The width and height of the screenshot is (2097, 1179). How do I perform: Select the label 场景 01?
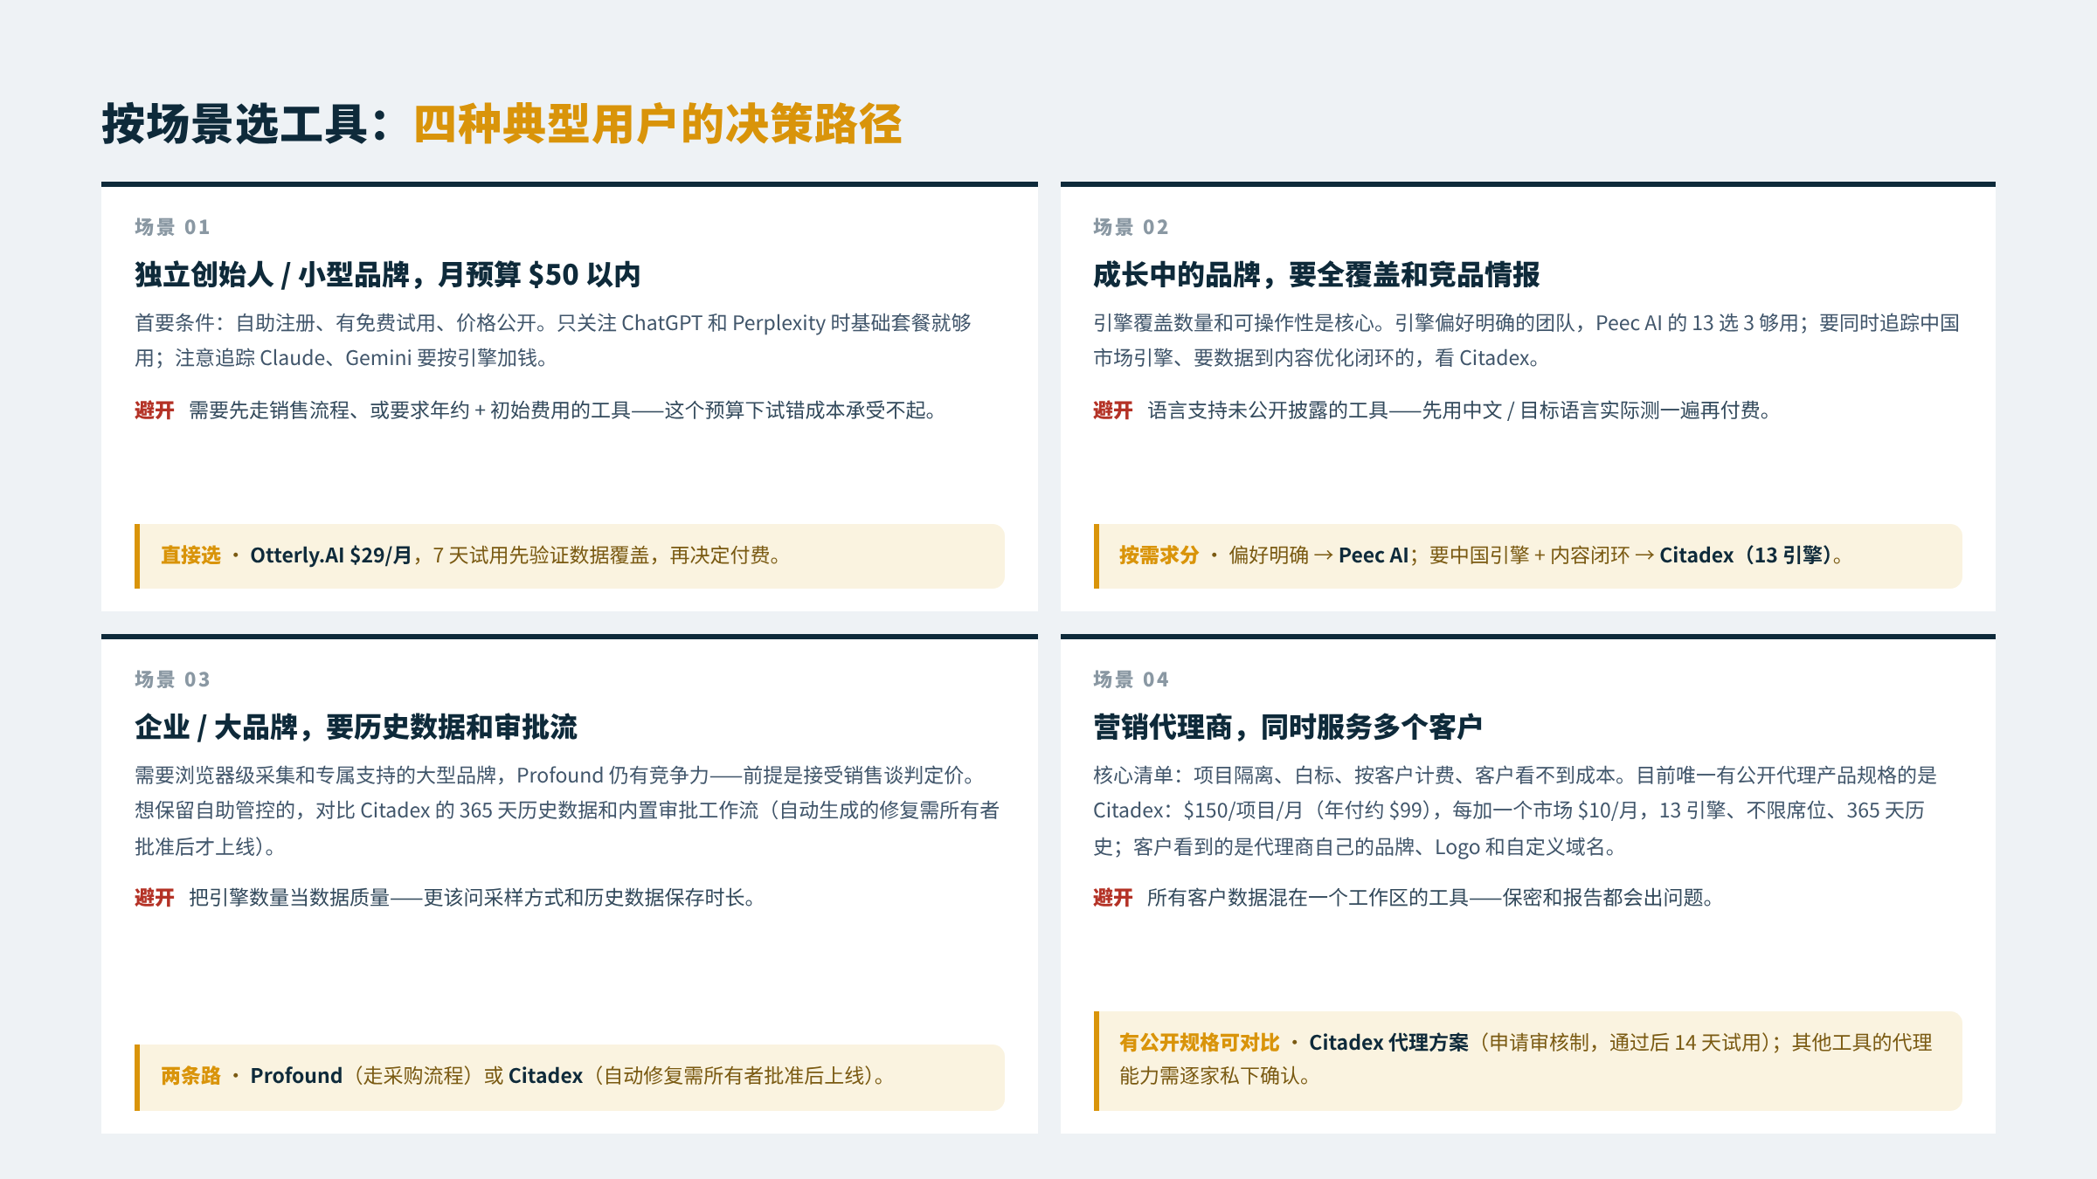click(172, 227)
